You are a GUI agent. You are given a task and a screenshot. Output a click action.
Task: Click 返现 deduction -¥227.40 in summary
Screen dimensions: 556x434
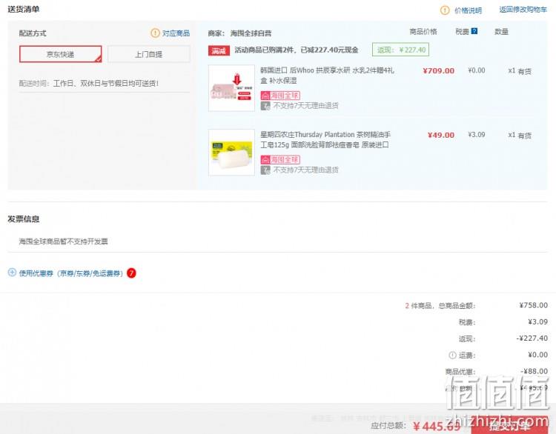(532, 338)
